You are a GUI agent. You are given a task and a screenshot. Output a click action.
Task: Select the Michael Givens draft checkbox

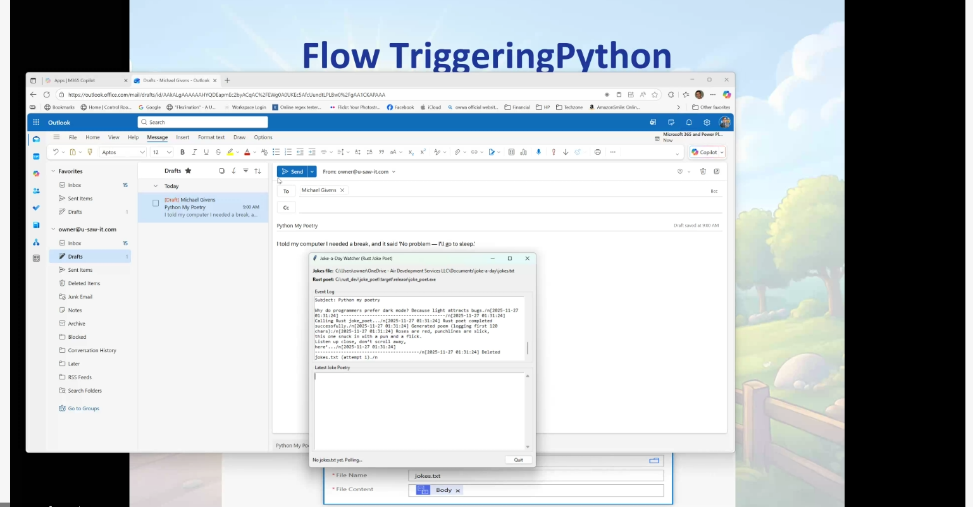coord(156,203)
